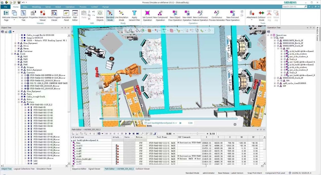Toggle checkbox for Seals_A operation
Viewport: 321px width, 175px height.
click(285, 59)
